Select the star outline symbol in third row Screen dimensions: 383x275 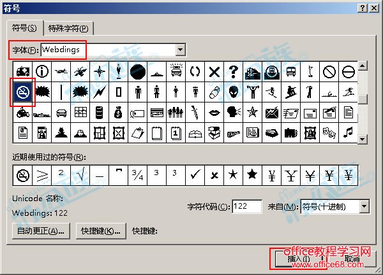point(253,113)
